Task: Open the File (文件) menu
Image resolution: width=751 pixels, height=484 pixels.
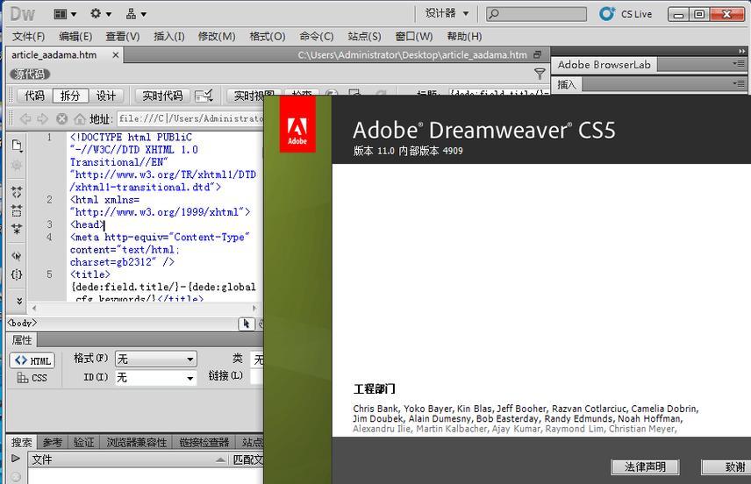Action: pos(28,36)
